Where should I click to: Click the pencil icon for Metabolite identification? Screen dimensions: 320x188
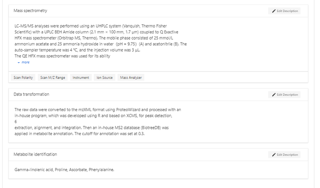click(x=274, y=155)
